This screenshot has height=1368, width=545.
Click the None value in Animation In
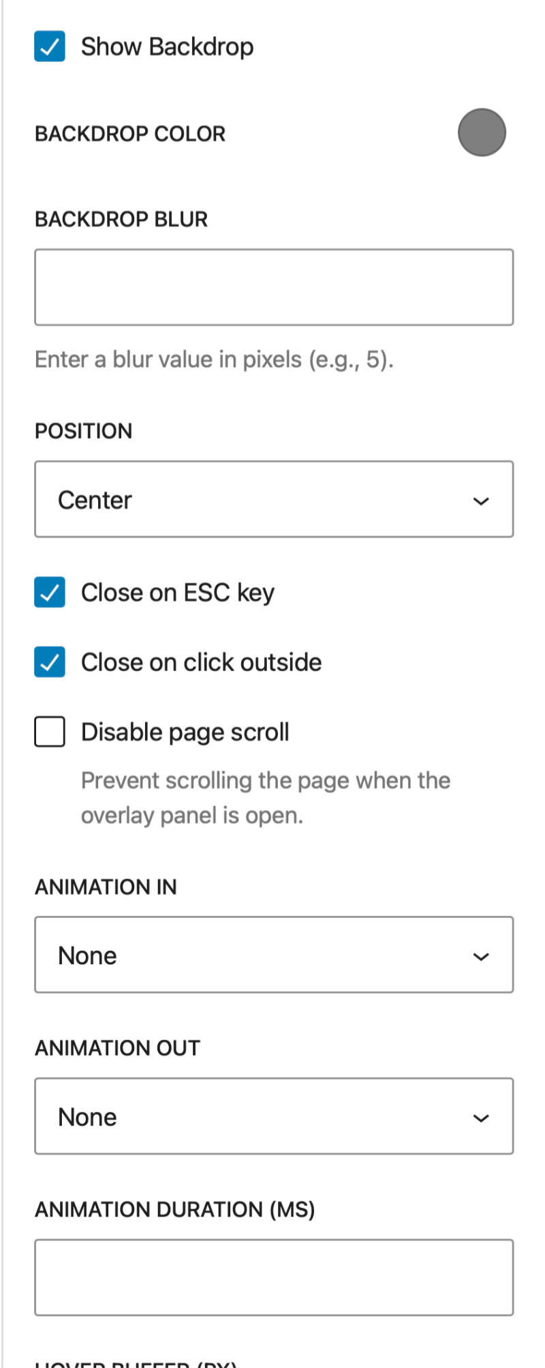[87, 955]
